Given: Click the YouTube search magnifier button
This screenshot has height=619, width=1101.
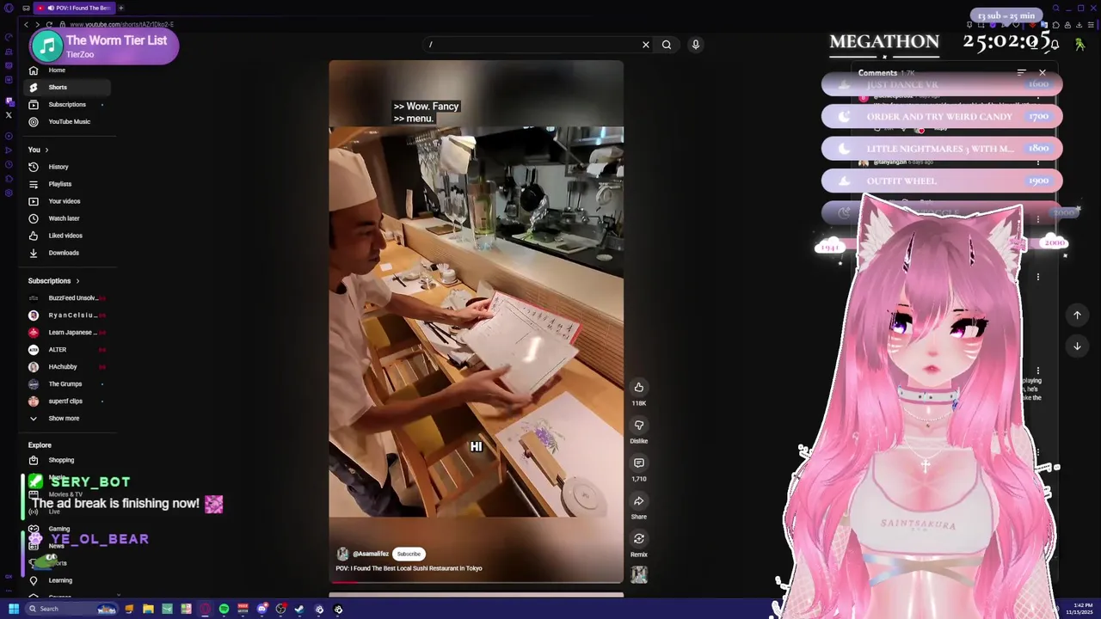Looking at the screenshot, I should pos(667,45).
